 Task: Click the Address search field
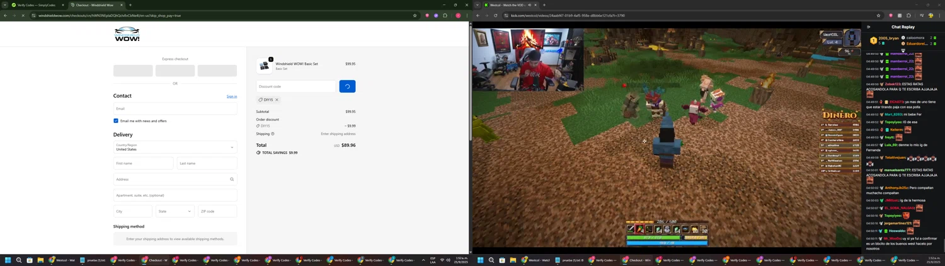point(175,179)
